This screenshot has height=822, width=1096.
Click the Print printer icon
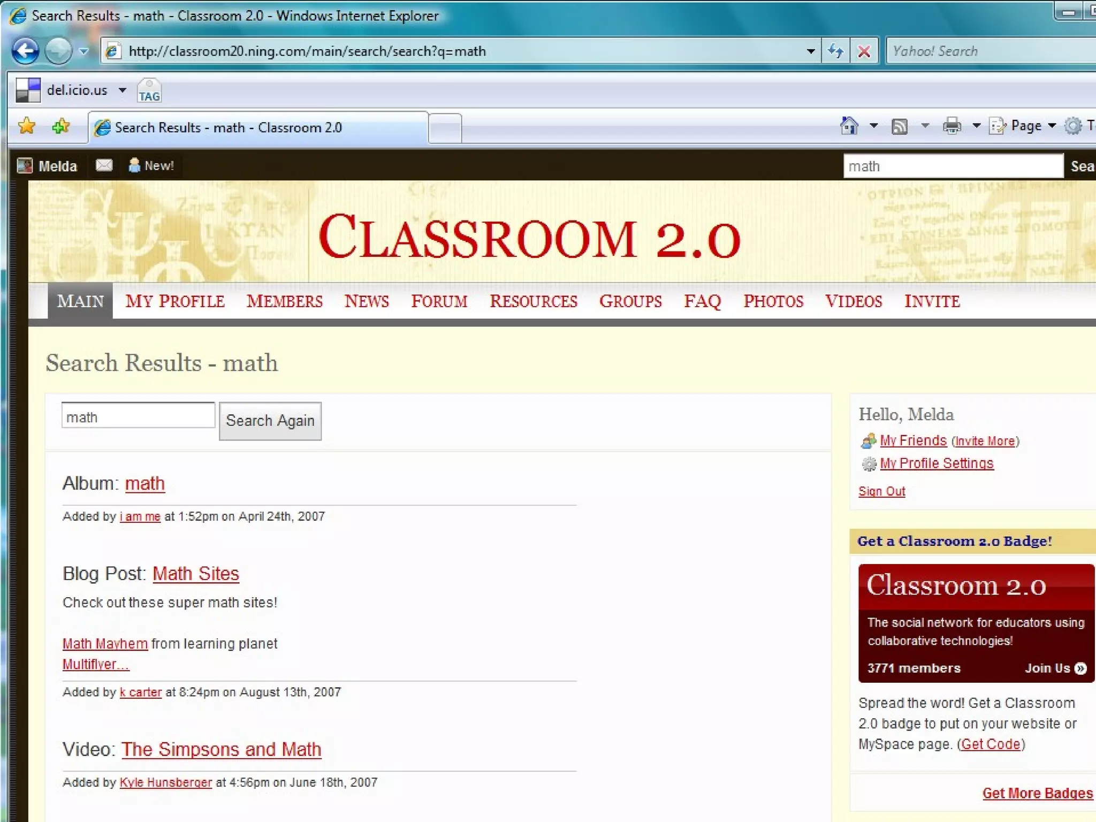[x=952, y=126]
